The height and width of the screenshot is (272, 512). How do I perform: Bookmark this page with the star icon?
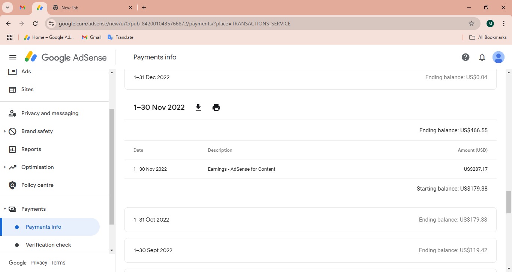[472, 24]
